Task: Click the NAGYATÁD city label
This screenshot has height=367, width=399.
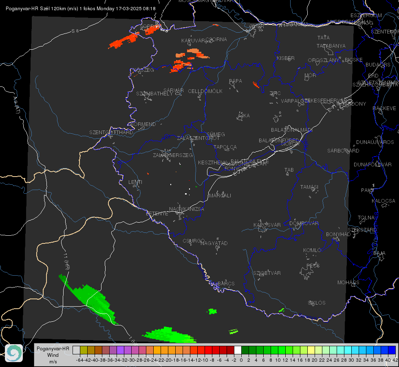Action: [x=214, y=243]
